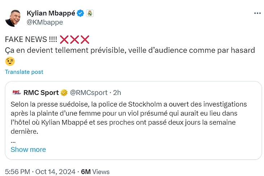264x176 pixels.
Task: Click the gold verified badge by RMC Sport
Action: coord(64,93)
